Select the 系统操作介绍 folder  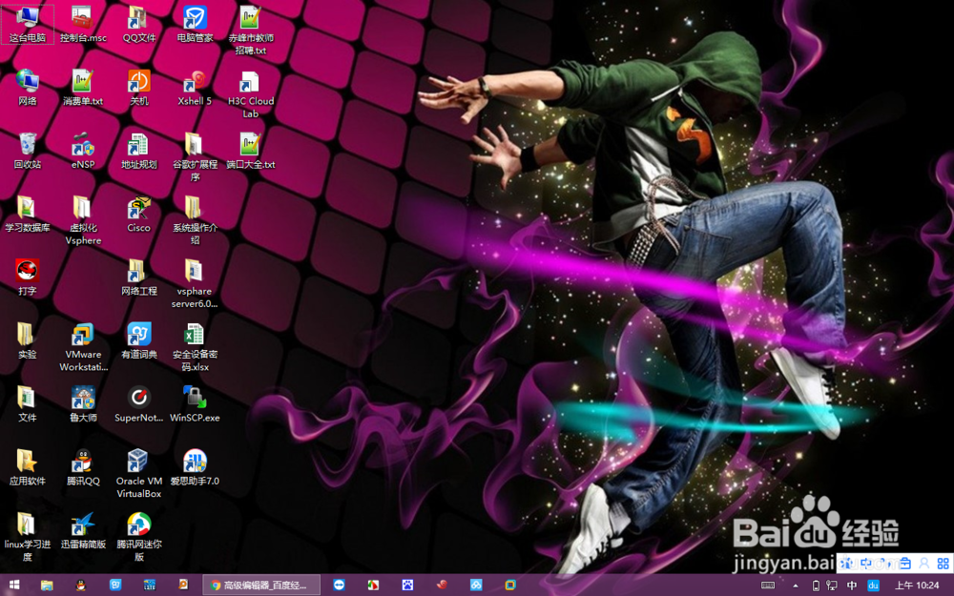(195, 221)
